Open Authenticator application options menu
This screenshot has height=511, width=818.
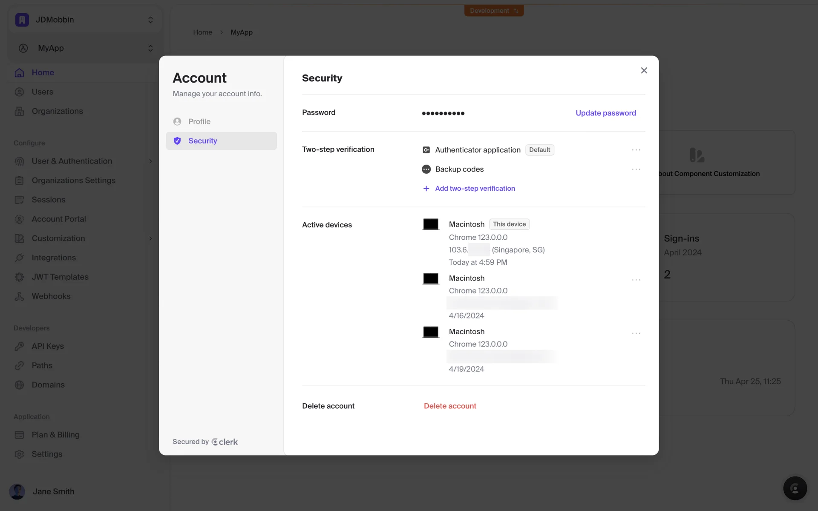pos(636,150)
